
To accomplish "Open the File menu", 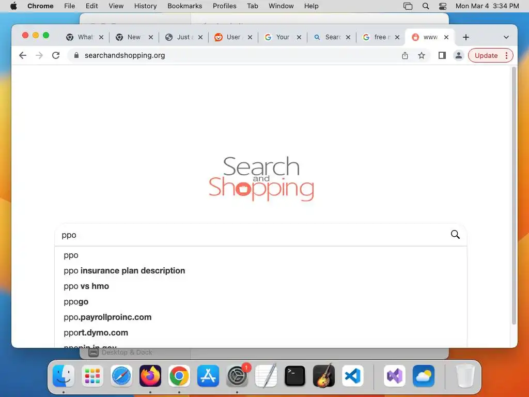I will [70, 6].
